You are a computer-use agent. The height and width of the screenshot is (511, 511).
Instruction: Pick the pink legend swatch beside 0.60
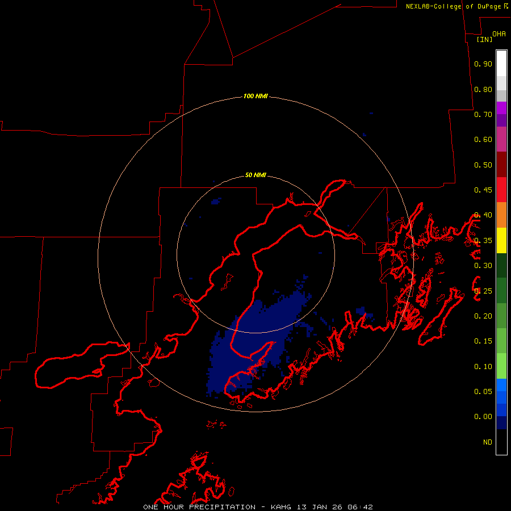501,139
